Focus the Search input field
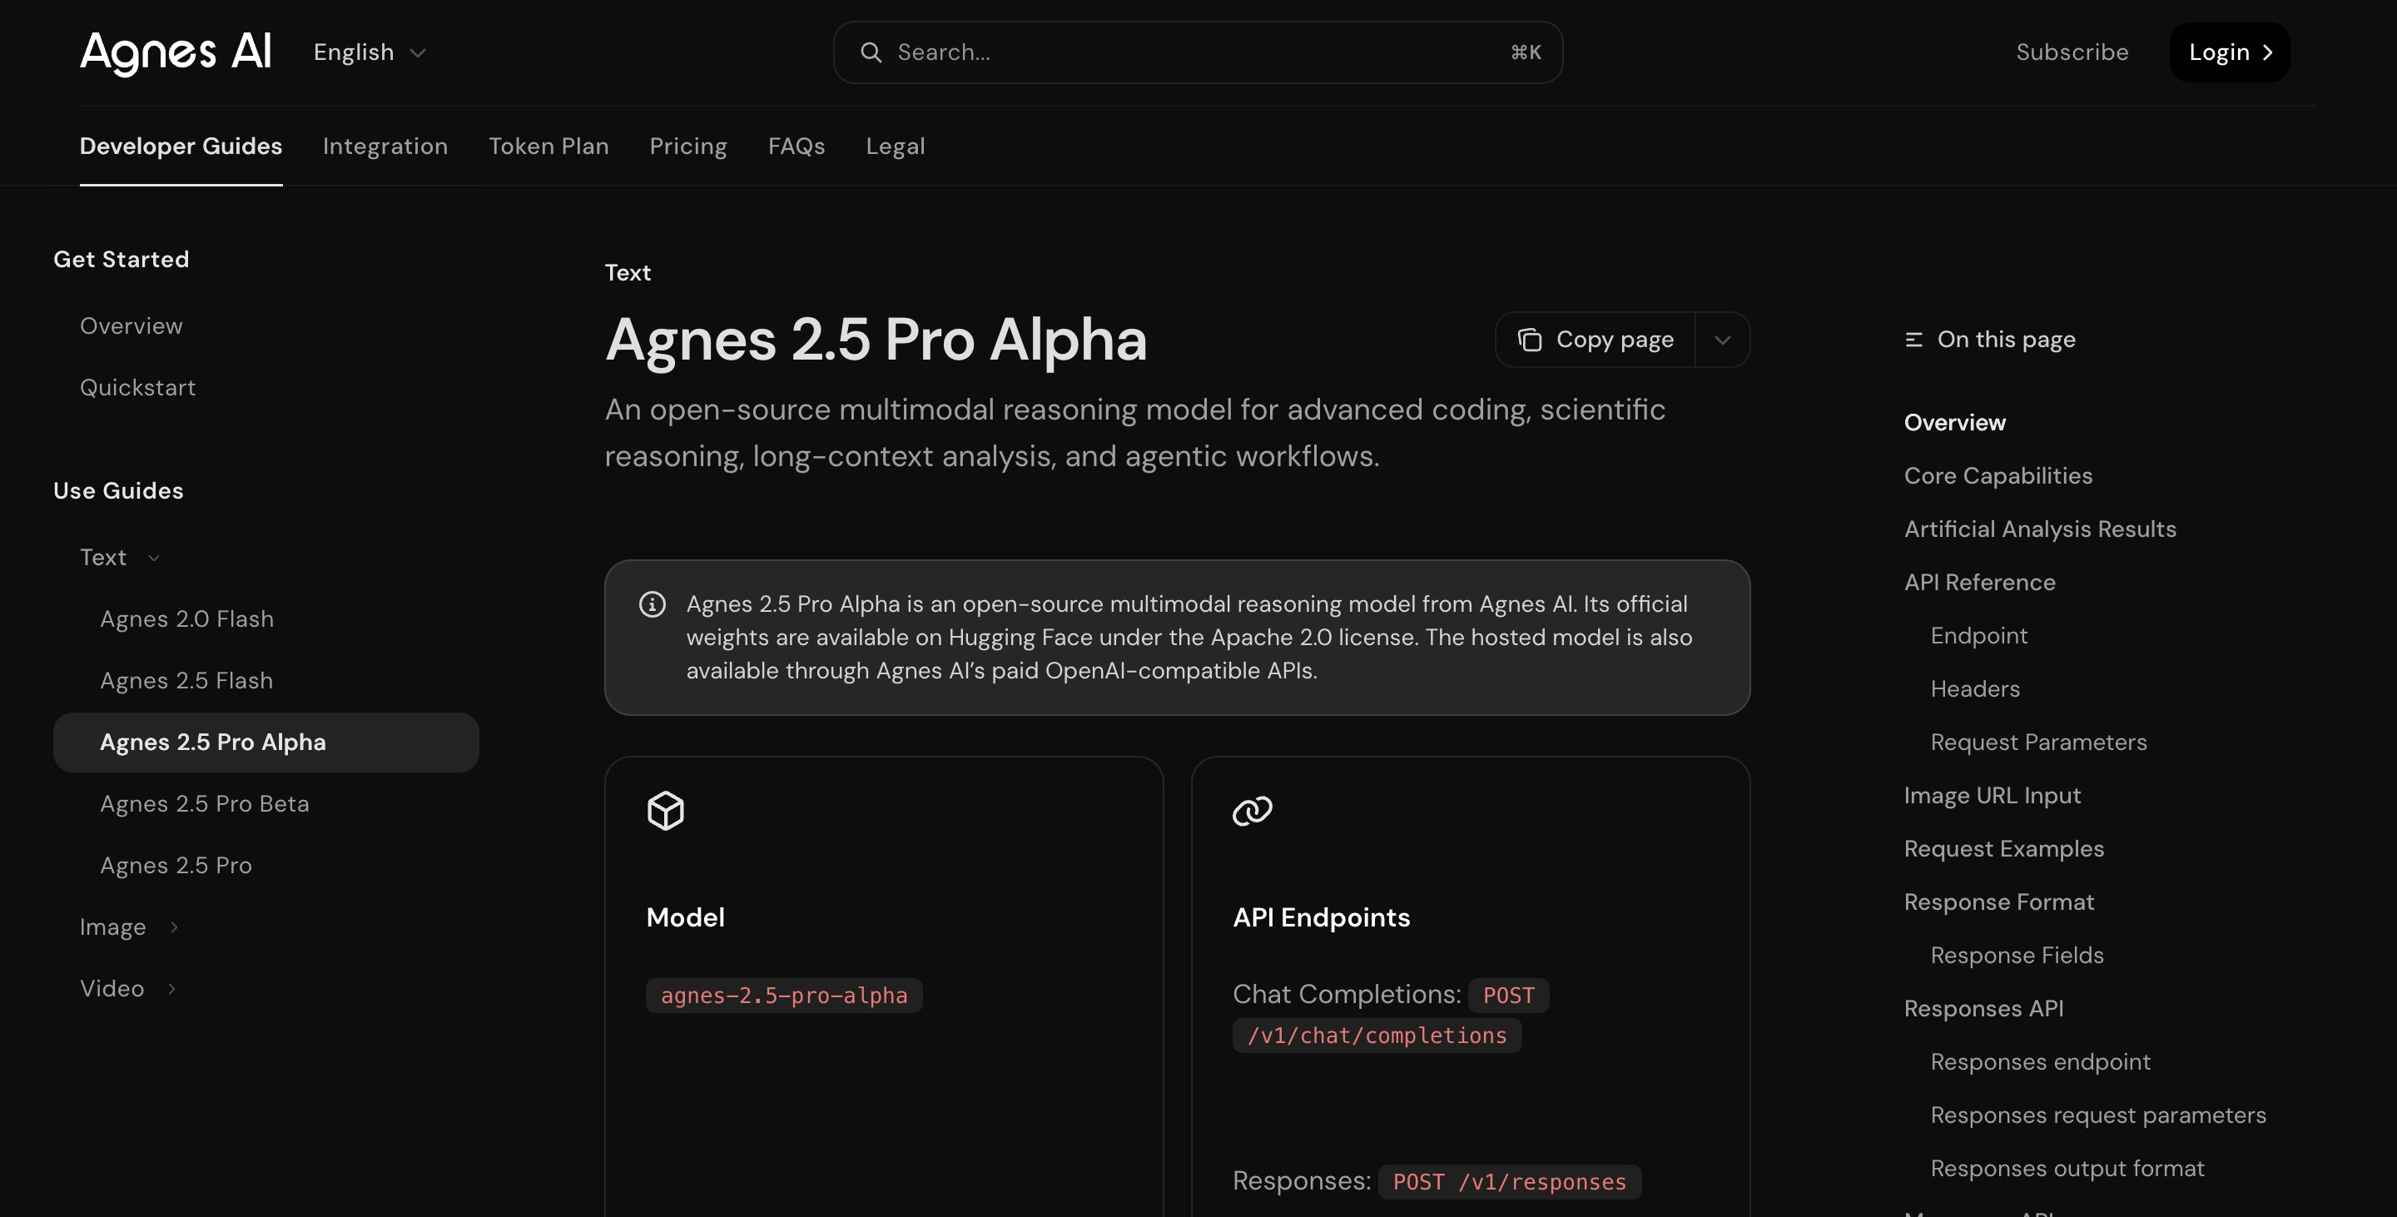2397x1217 pixels. [1198, 52]
